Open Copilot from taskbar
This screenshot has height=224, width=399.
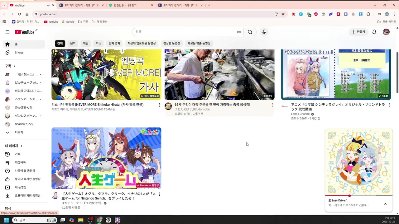point(72,220)
